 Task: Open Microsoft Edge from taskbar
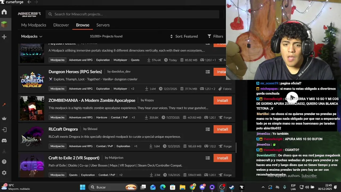[x=163, y=187]
